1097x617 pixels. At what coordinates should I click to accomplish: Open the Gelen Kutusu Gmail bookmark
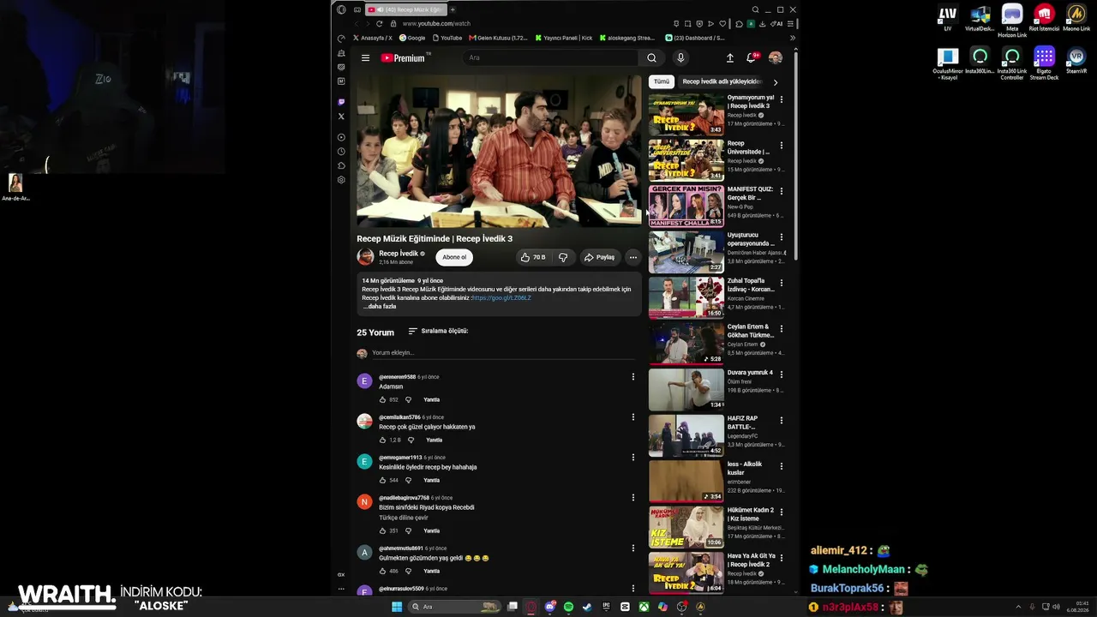(x=498, y=38)
